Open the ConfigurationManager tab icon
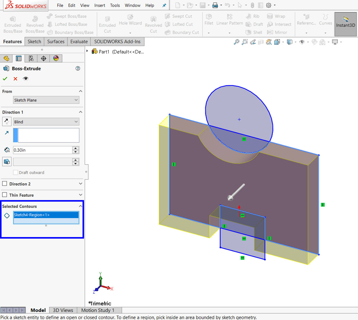 click(31, 58)
